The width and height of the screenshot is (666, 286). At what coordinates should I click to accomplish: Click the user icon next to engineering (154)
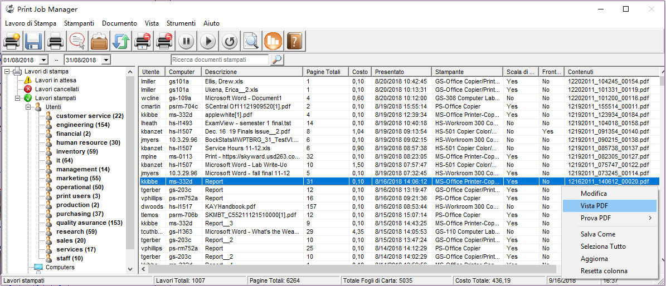point(49,125)
